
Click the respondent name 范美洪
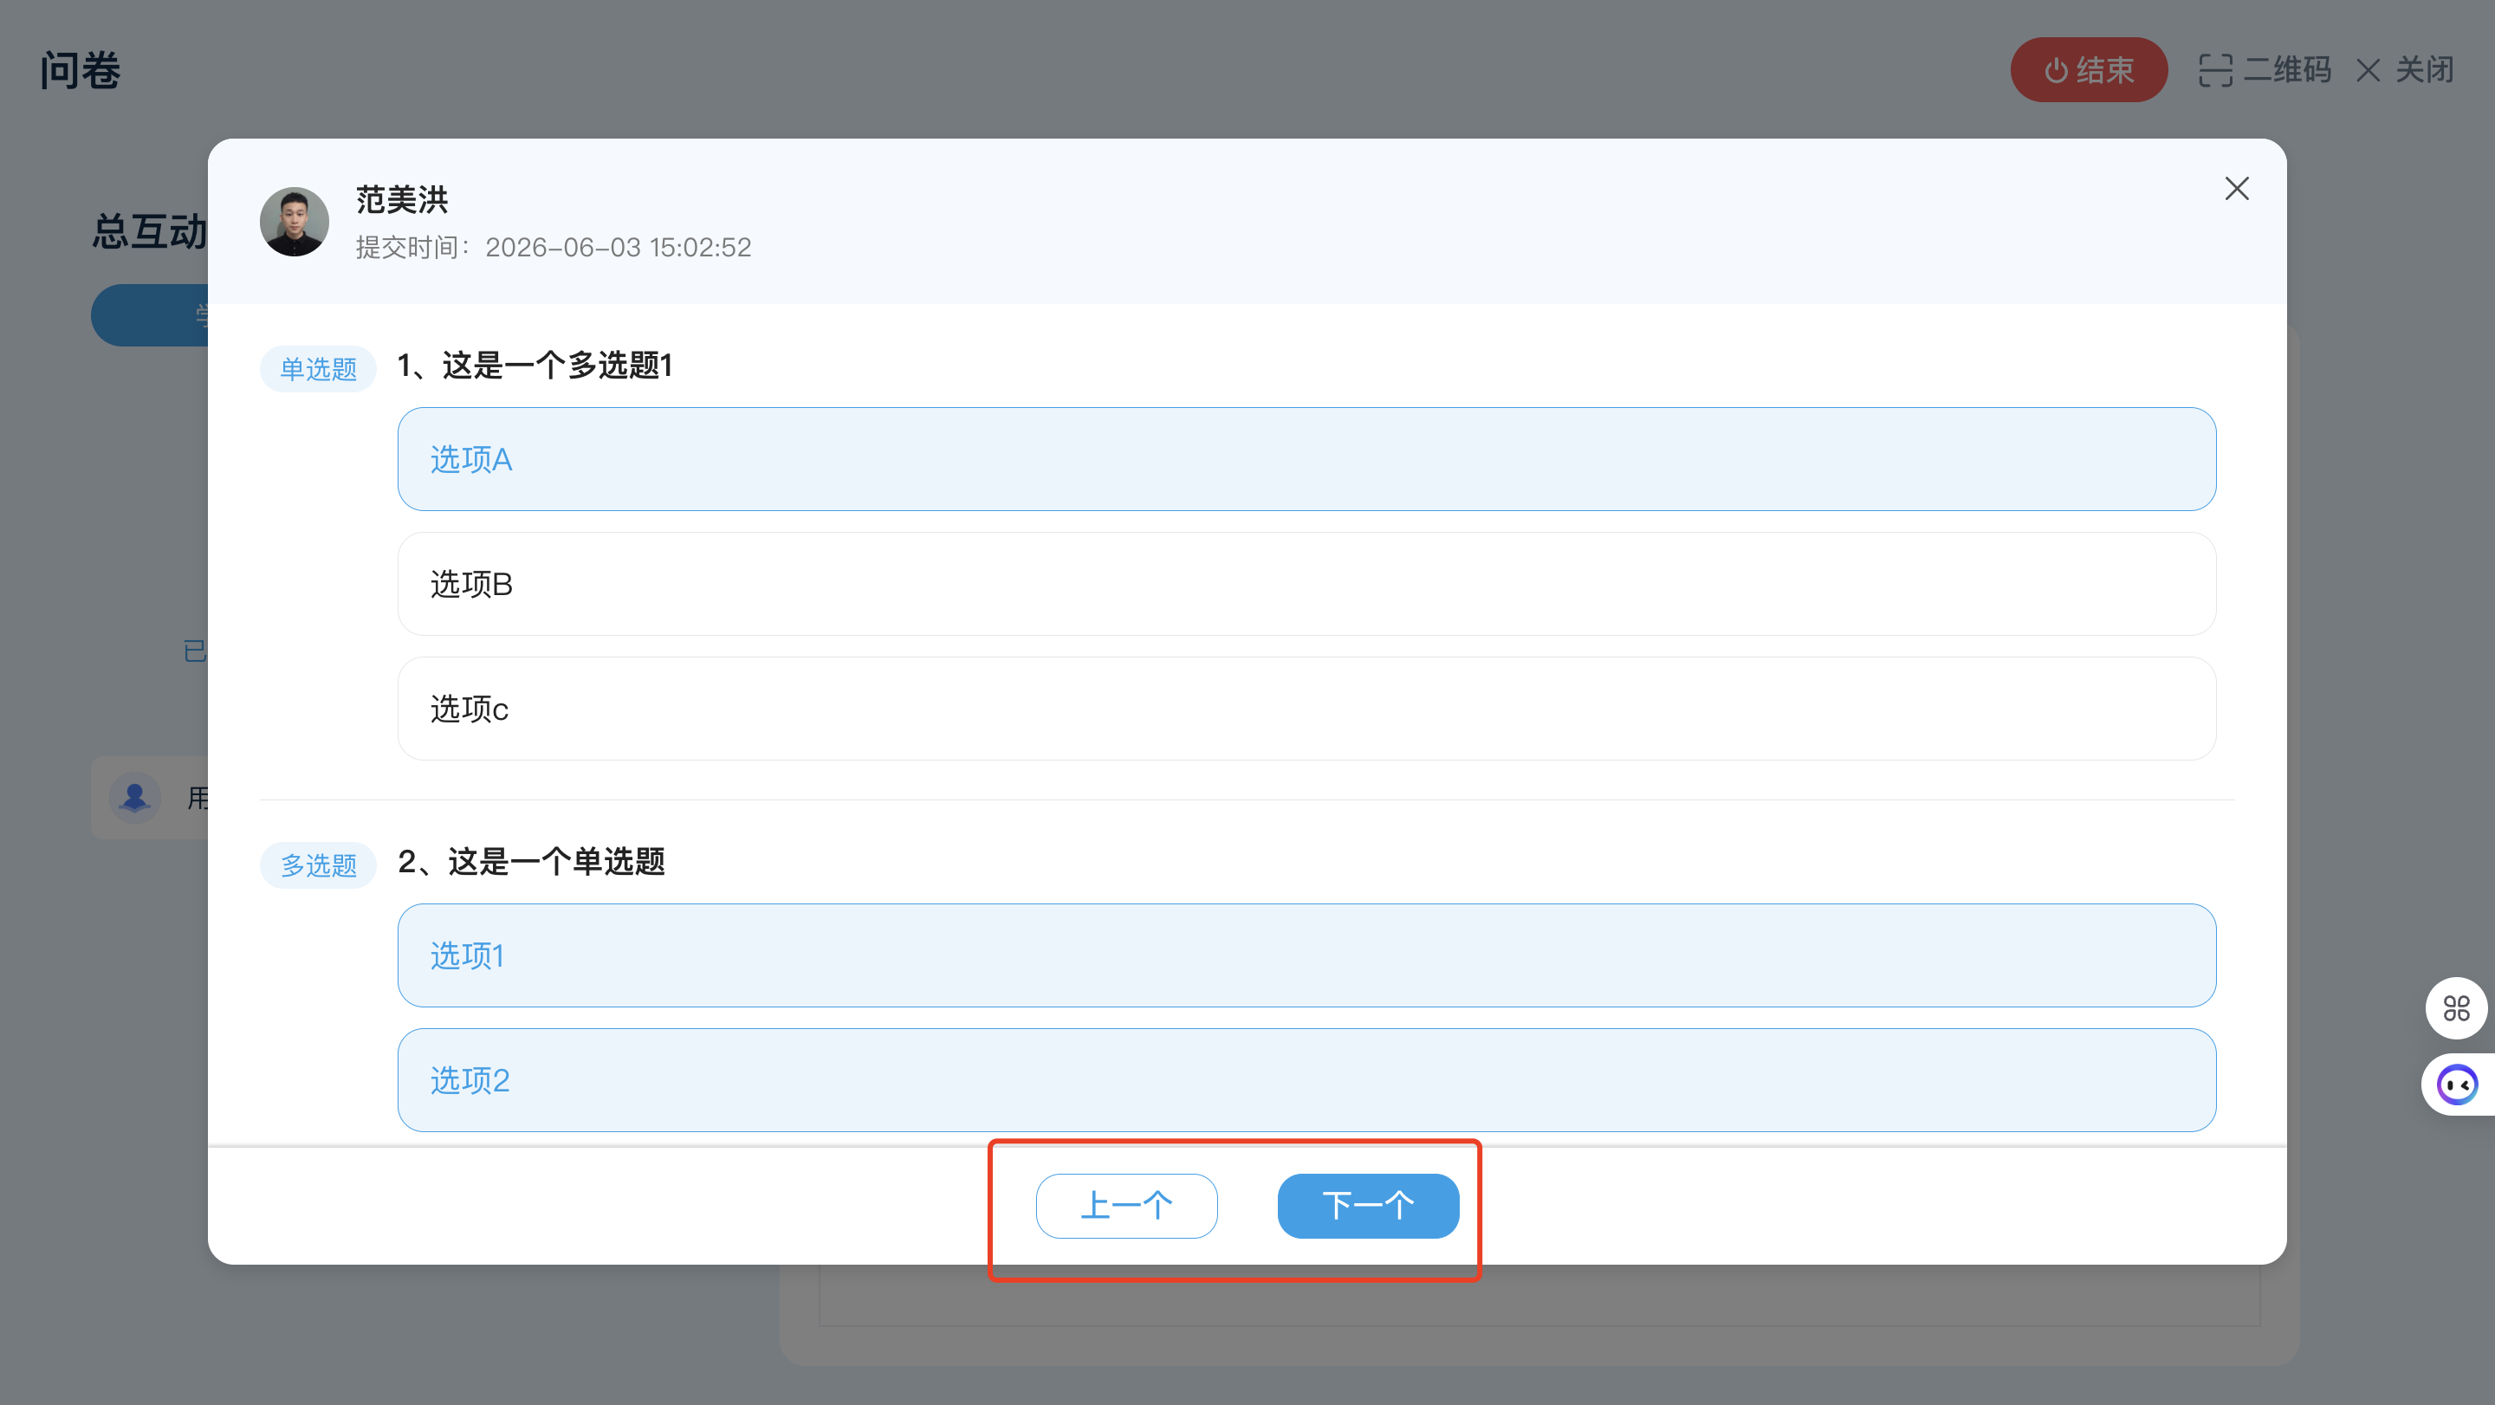click(402, 199)
